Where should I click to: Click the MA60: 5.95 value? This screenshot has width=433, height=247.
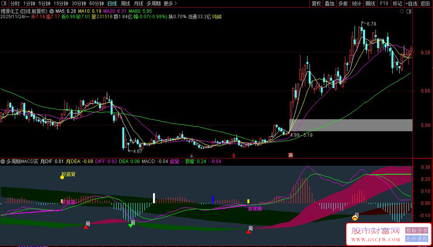coord(140,11)
